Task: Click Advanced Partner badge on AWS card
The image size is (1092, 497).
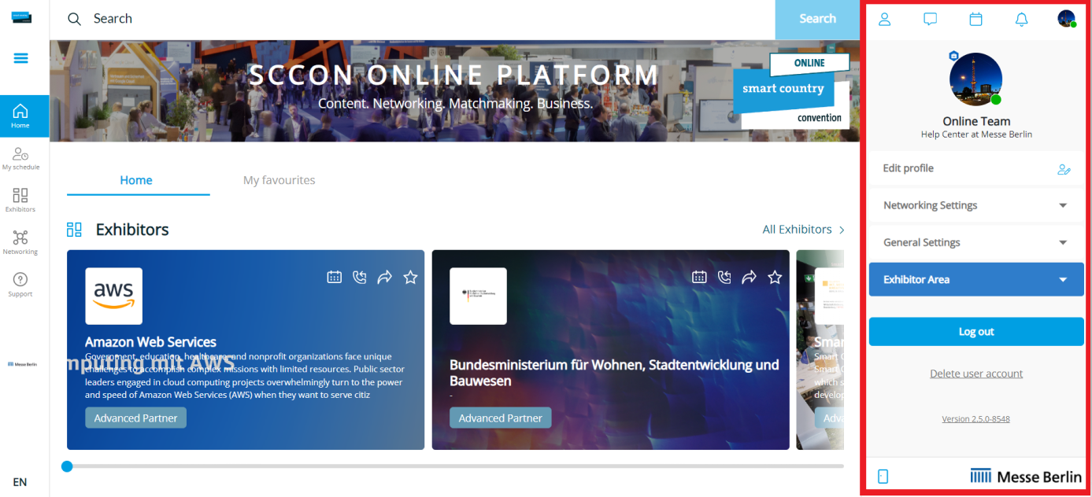Action: [x=135, y=418]
